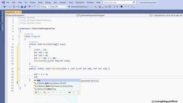Switch to the Program.cs editor tab
Image resolution: width=183 pixels, height=103 pixels.
tap(10, 12)
